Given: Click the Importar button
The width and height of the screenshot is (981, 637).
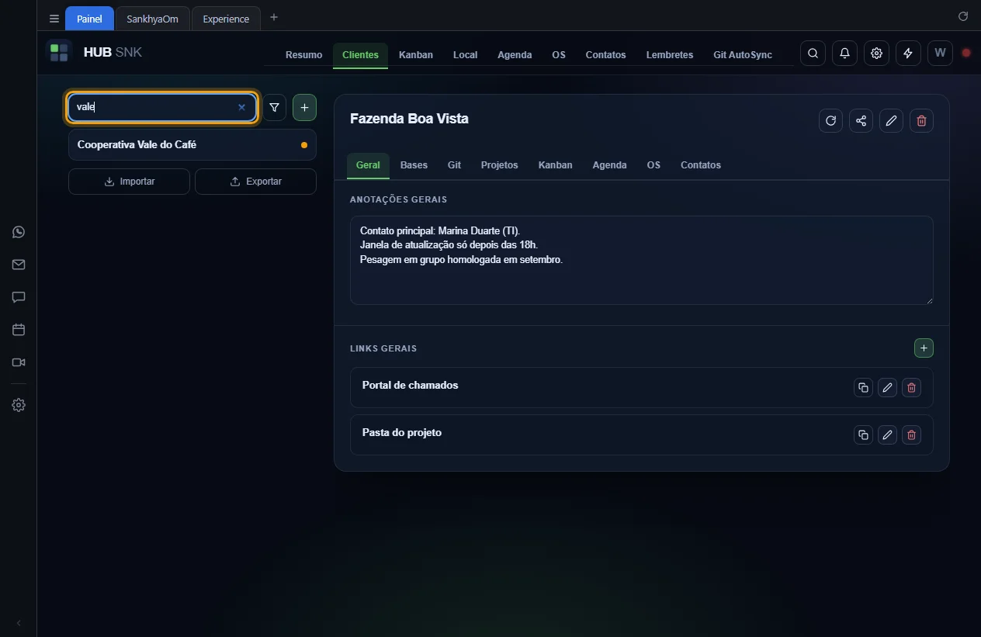Looking at the screenshot, I should (129, 182).
